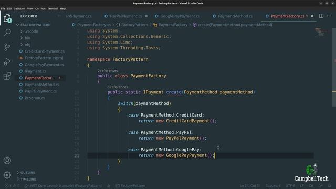This screenshot has width=336, height=189.
Task: Click the editor vertical scrollbar
Action: [334, 67]
